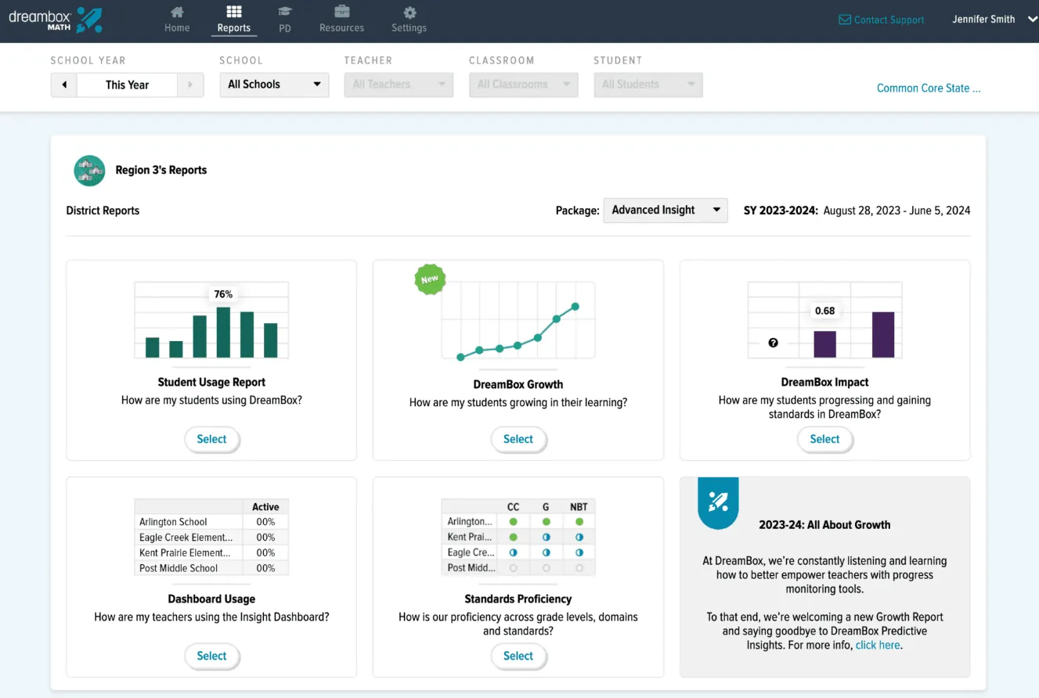Click the Student Usage bar chart thumbnail
Viewport: 1039px width, 698px height.
pos(211,321)
